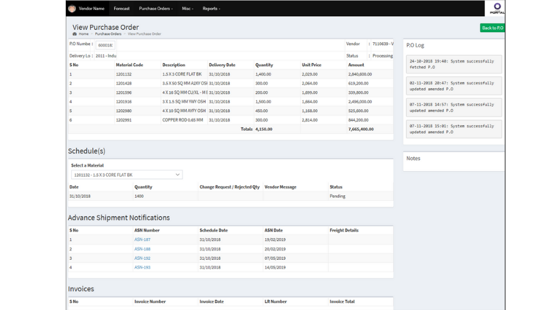Click the ASN date 14/05/2019 cell
The height and width of the screenshot is (310, 552).
click(275, 267)
